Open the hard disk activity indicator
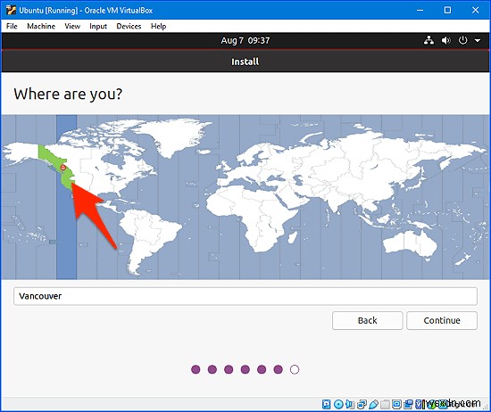 pyautogui.click(x=326, y=404)
